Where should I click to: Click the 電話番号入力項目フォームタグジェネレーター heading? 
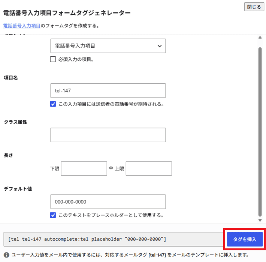(67, 13)
